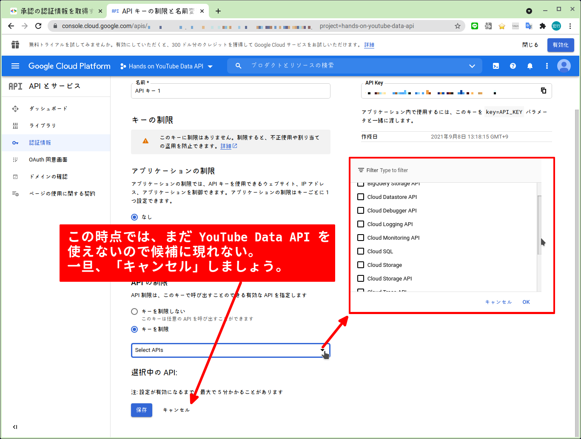The width and height of the screenshot is (581, 439).
Task: Open the three-dot options menu in the console bar
Action: [547, 66]
